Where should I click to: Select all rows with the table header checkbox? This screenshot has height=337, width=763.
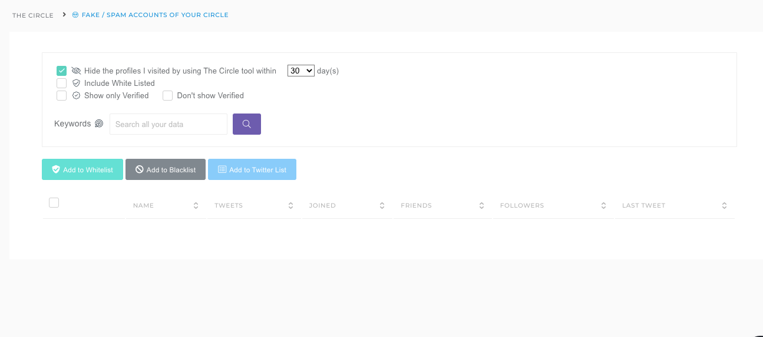pos(54,203)
